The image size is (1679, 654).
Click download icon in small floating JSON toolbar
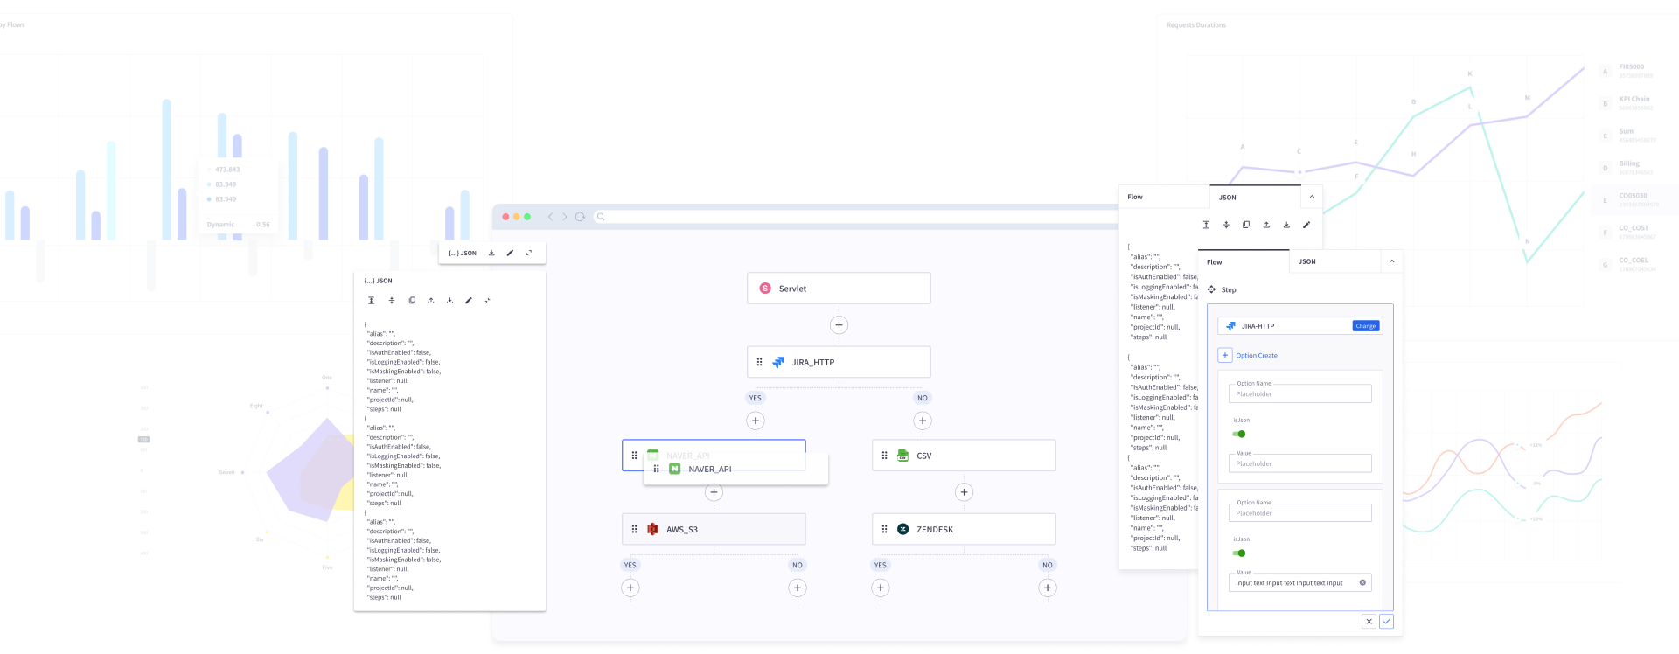tap(491, 254)
